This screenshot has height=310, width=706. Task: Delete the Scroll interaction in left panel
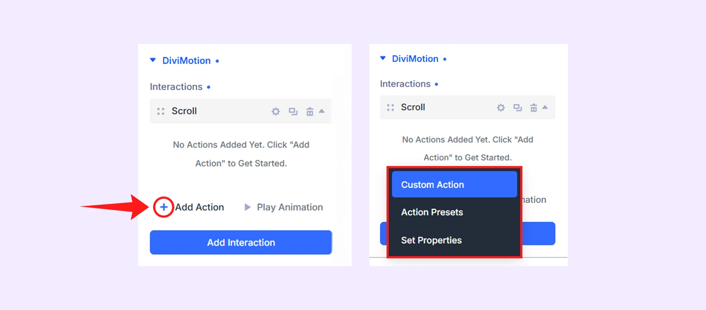click(310, 111)
